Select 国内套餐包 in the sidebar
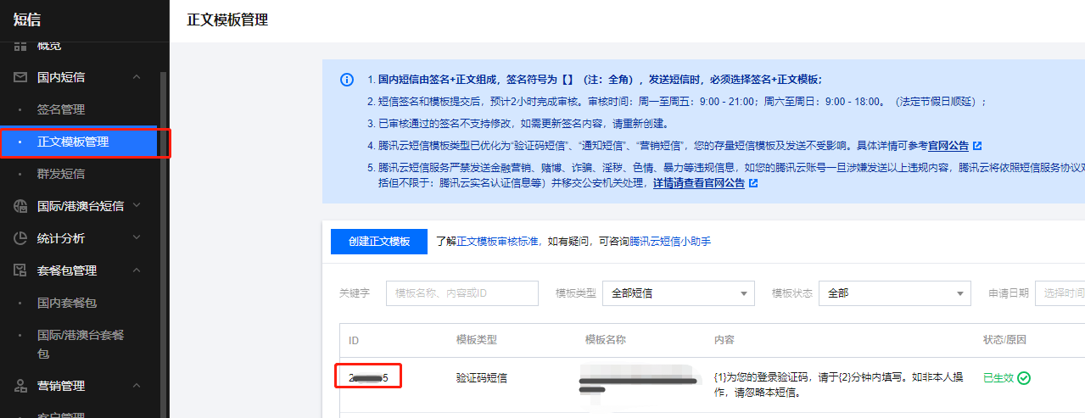 tap(67, 303)
